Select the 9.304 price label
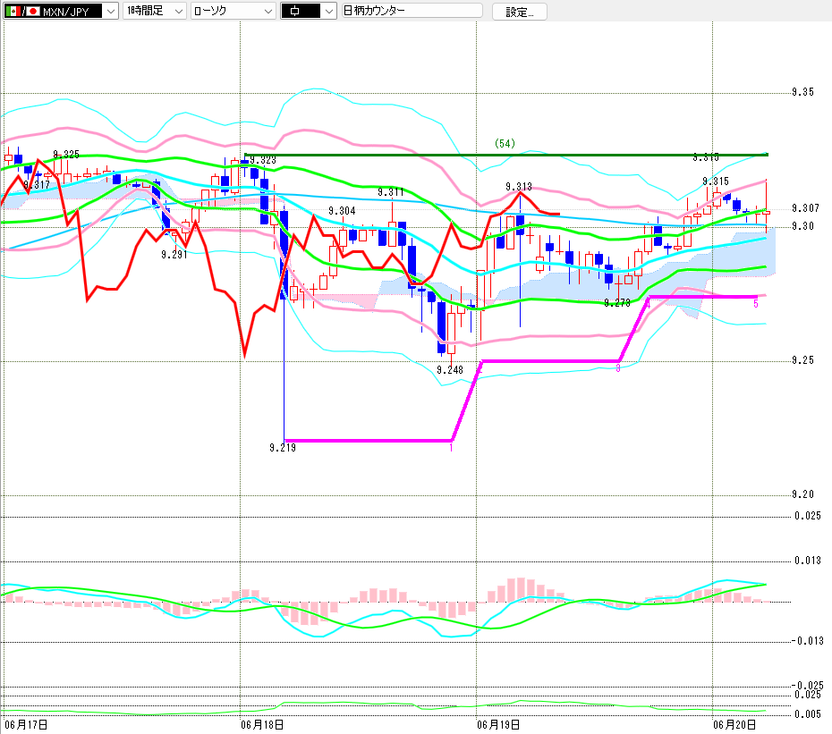 pyautogui.click(x=342, y=211)
